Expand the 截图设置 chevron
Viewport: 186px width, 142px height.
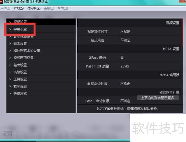(x=10, y=43)
